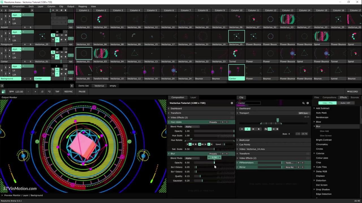Toggle composition master M button
362x203 pixels.
point(32,10)
